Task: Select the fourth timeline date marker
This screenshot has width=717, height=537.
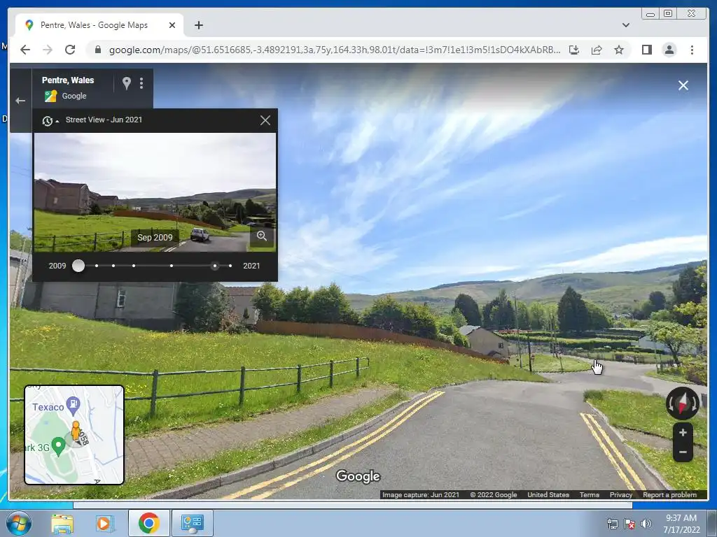Action: [134, 266]
